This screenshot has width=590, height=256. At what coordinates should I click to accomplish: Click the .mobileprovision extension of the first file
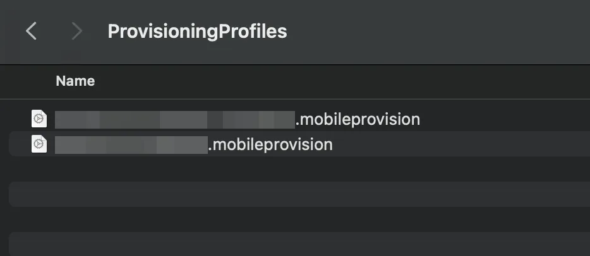coord(358,119)
